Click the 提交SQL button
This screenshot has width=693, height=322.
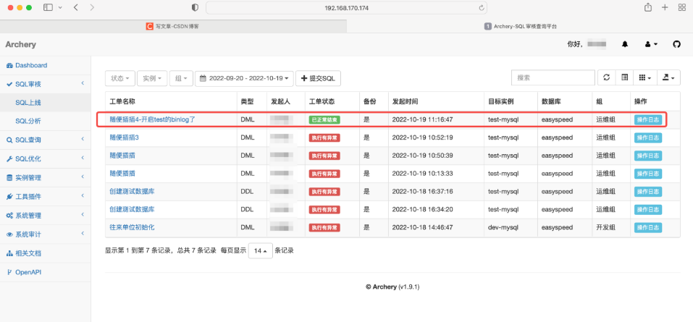coord(318,78)
